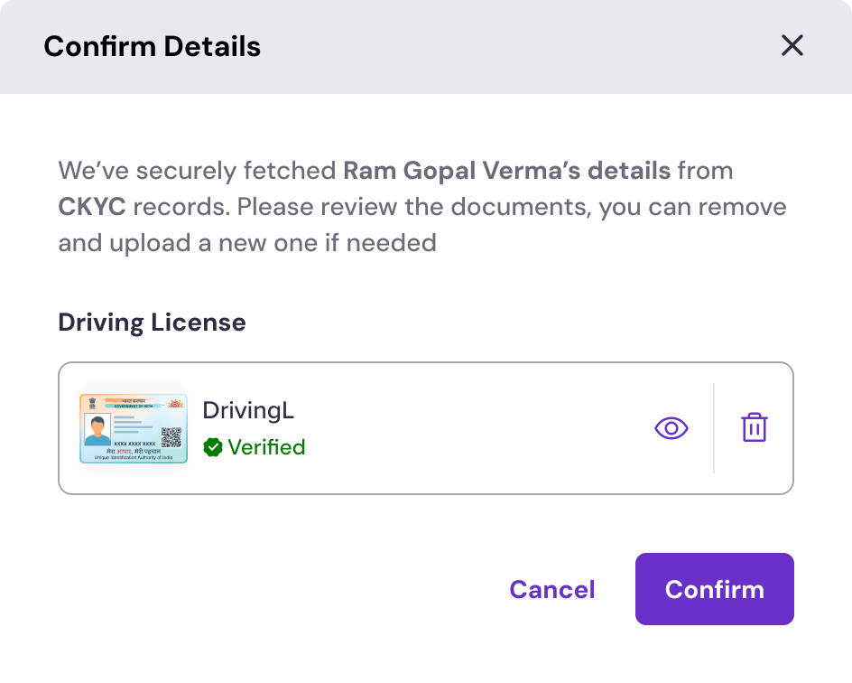Expand the Driving License document card

(x=424, y=427)
